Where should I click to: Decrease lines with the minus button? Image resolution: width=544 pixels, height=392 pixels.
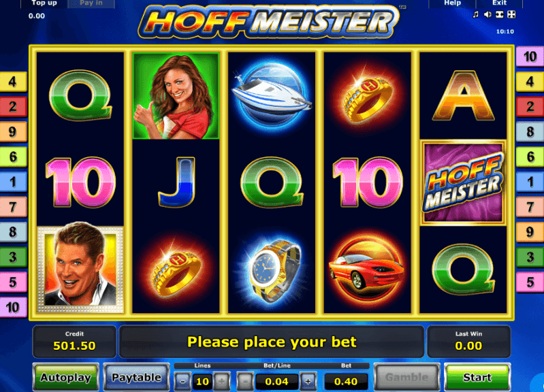click(182, 382)
